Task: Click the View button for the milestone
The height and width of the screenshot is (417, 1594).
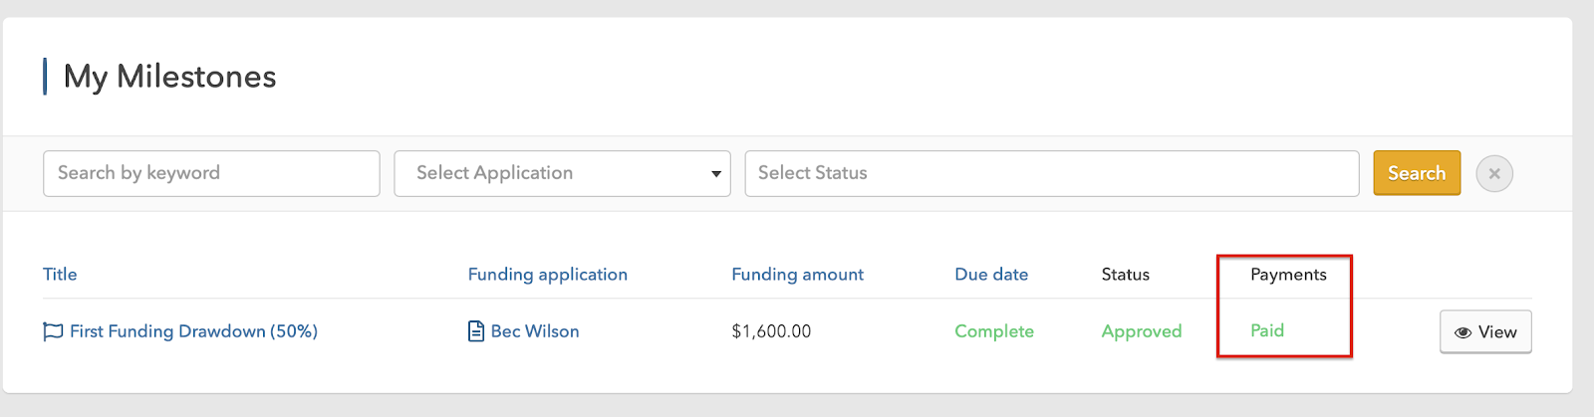Action: [x=1485, y=332]
